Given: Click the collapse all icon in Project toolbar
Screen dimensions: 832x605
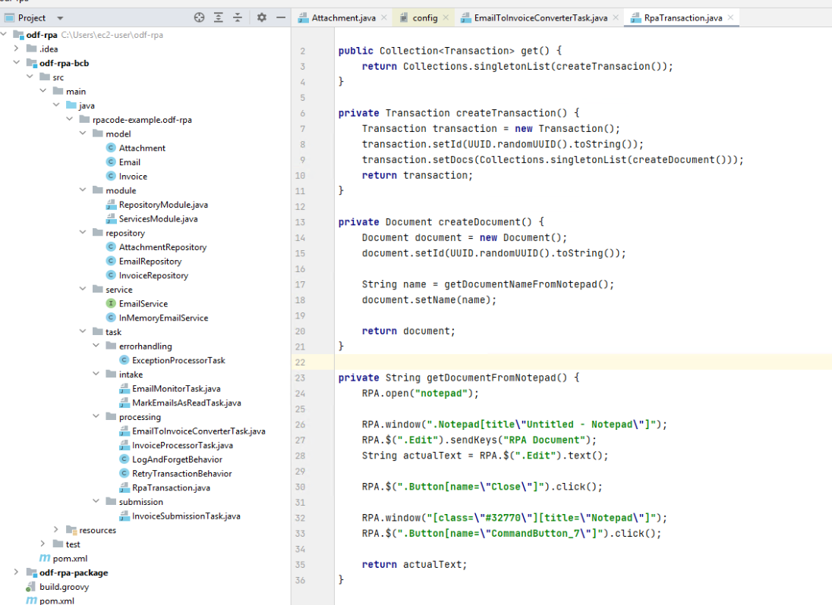Looking at the screenshot, I should [238, 17].
